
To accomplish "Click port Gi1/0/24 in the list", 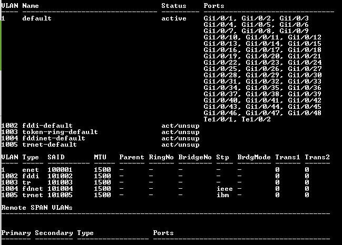I will click(305, 63).
